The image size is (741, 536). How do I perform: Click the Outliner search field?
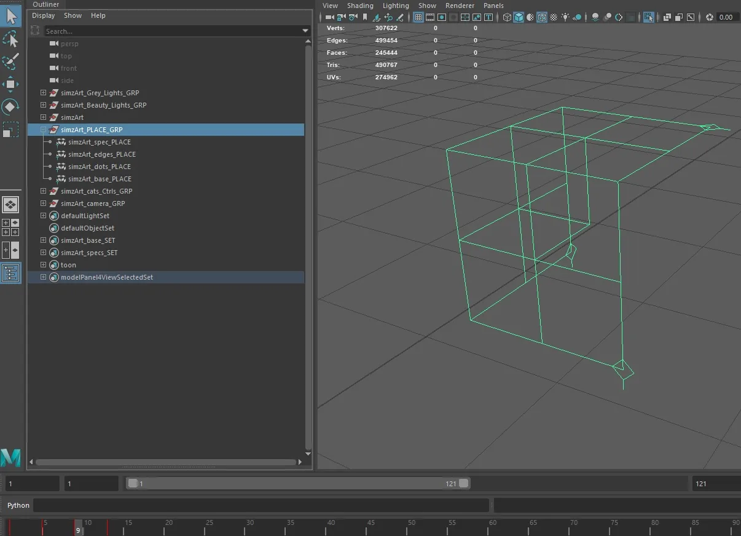[172, 31]
